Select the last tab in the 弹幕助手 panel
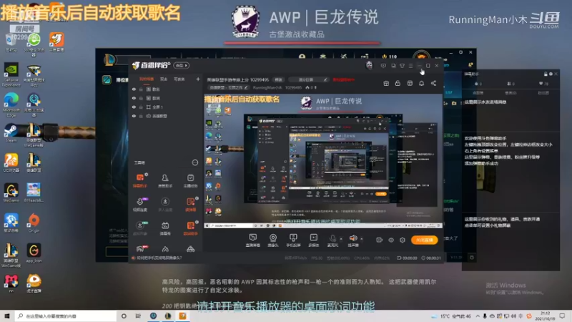Image resolution: width=572 pixels, height=322 pixels. point(543,93)
